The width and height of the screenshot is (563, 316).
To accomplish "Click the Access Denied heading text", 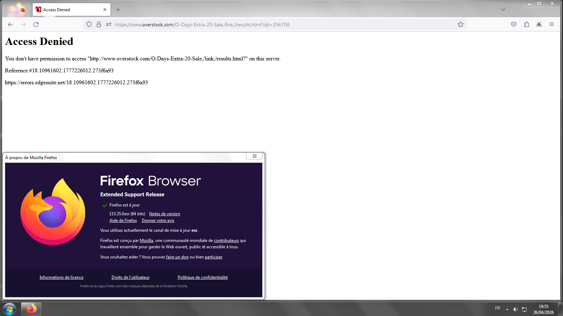I will click(x=39, y=41).
